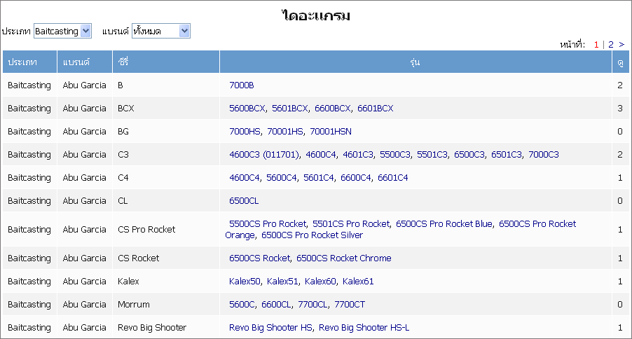Viewport: 632px width, 339px height.
Task: Open model 5600C4 link
Action: [282, 177]
